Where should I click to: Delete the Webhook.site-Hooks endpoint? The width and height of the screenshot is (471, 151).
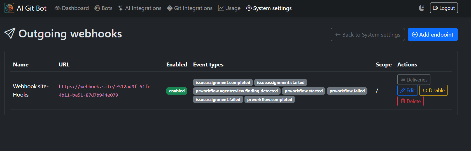(411, 101)
